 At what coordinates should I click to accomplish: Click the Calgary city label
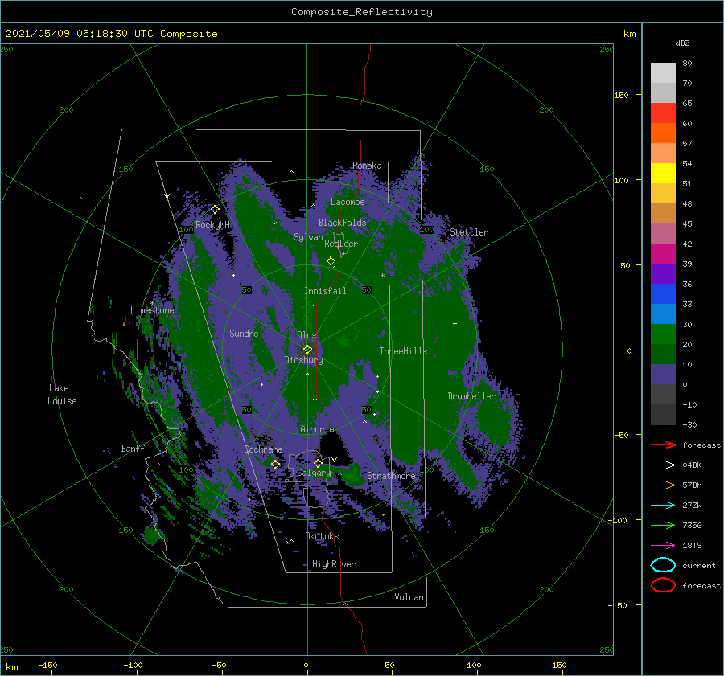point(314,473)
